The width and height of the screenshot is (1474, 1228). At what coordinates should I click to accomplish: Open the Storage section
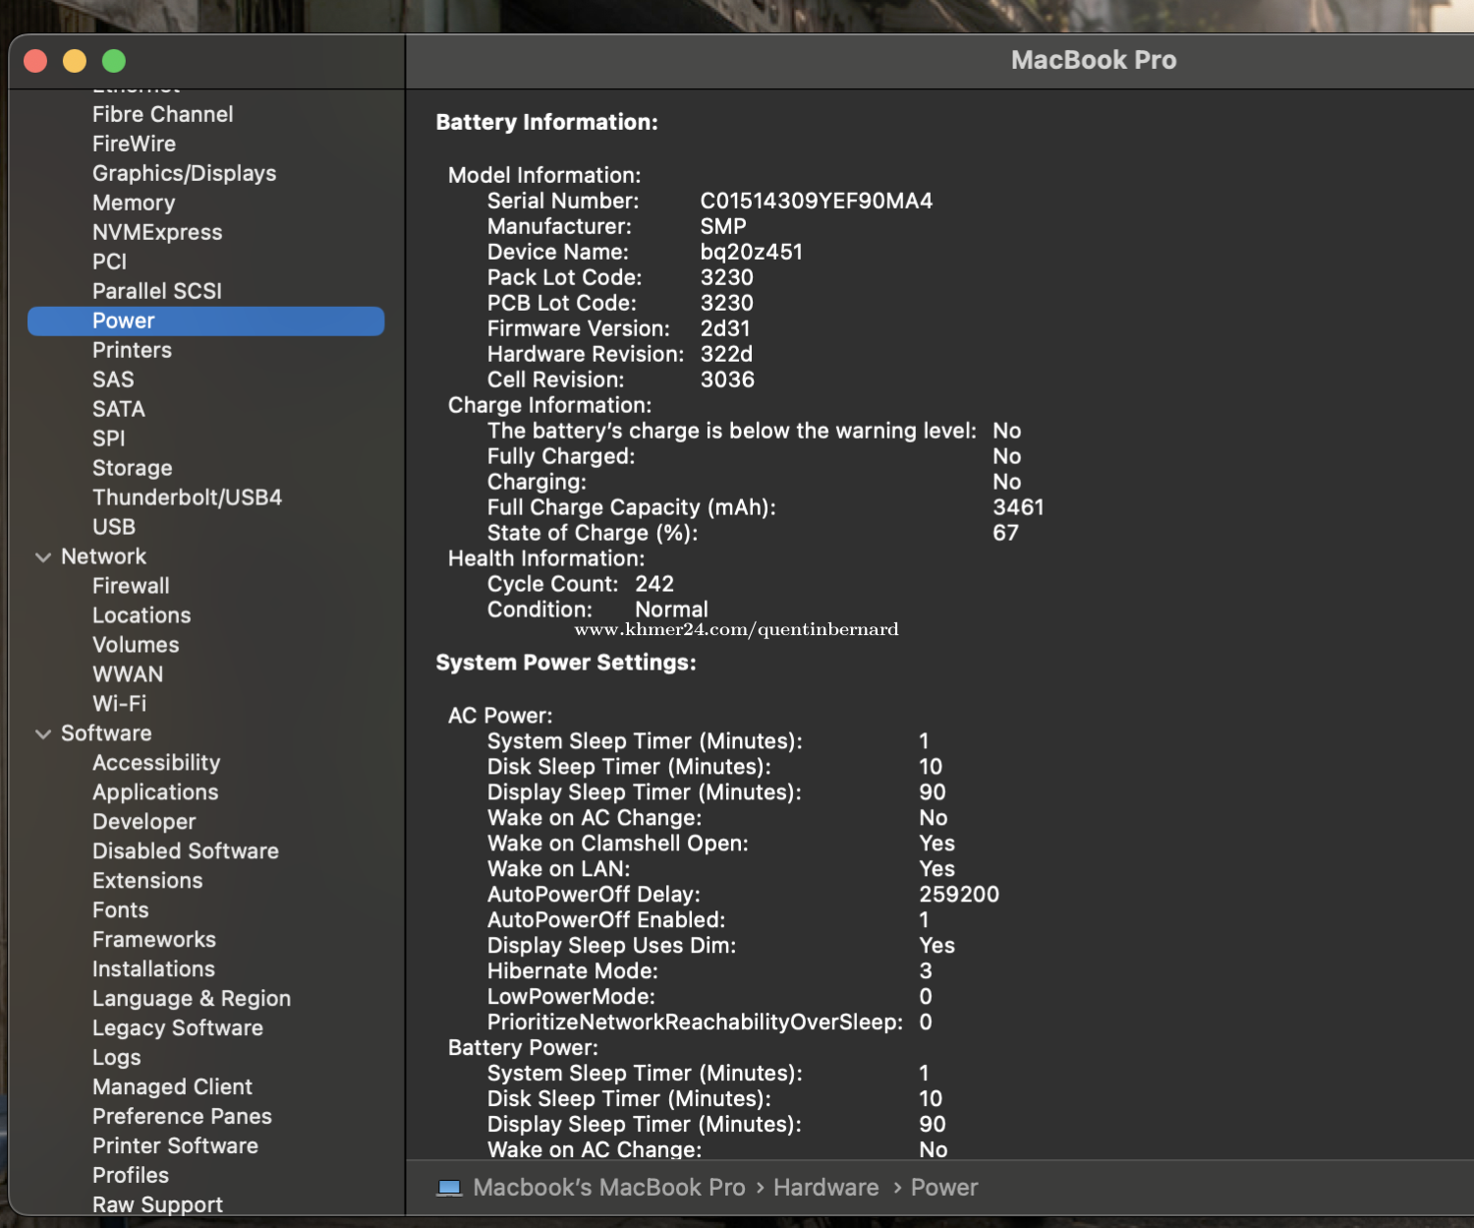tap(133, 468)
